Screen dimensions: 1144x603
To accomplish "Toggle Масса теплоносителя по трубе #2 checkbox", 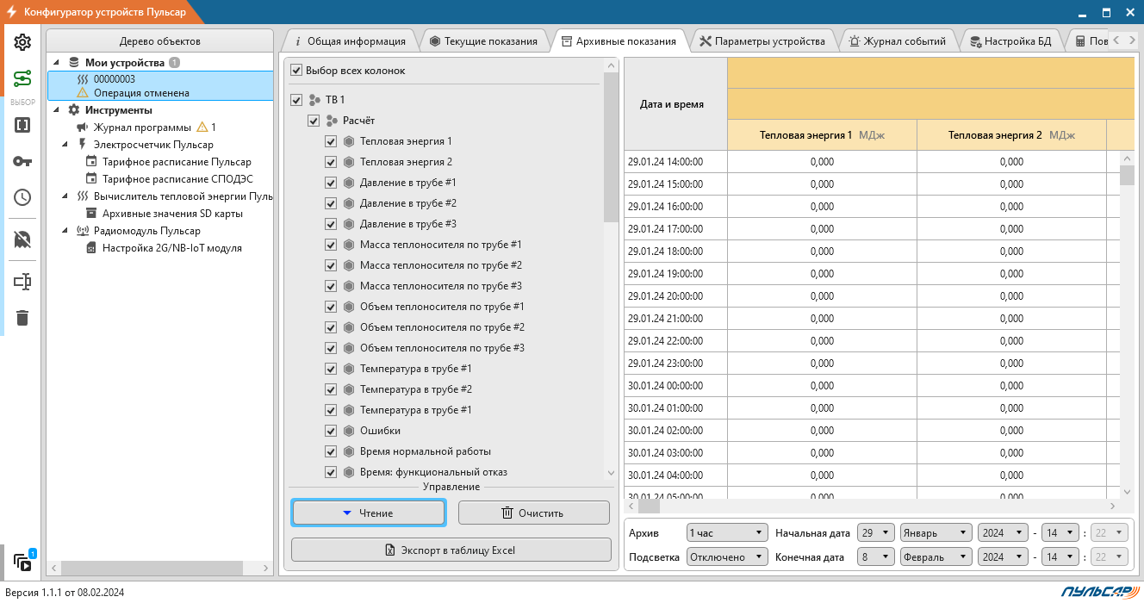I will (331, 265).
